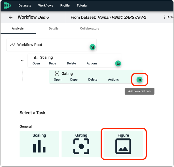Screen dimensions: 174x167
Task: Dupe the Gating task
Action: [x=74, y=79]
